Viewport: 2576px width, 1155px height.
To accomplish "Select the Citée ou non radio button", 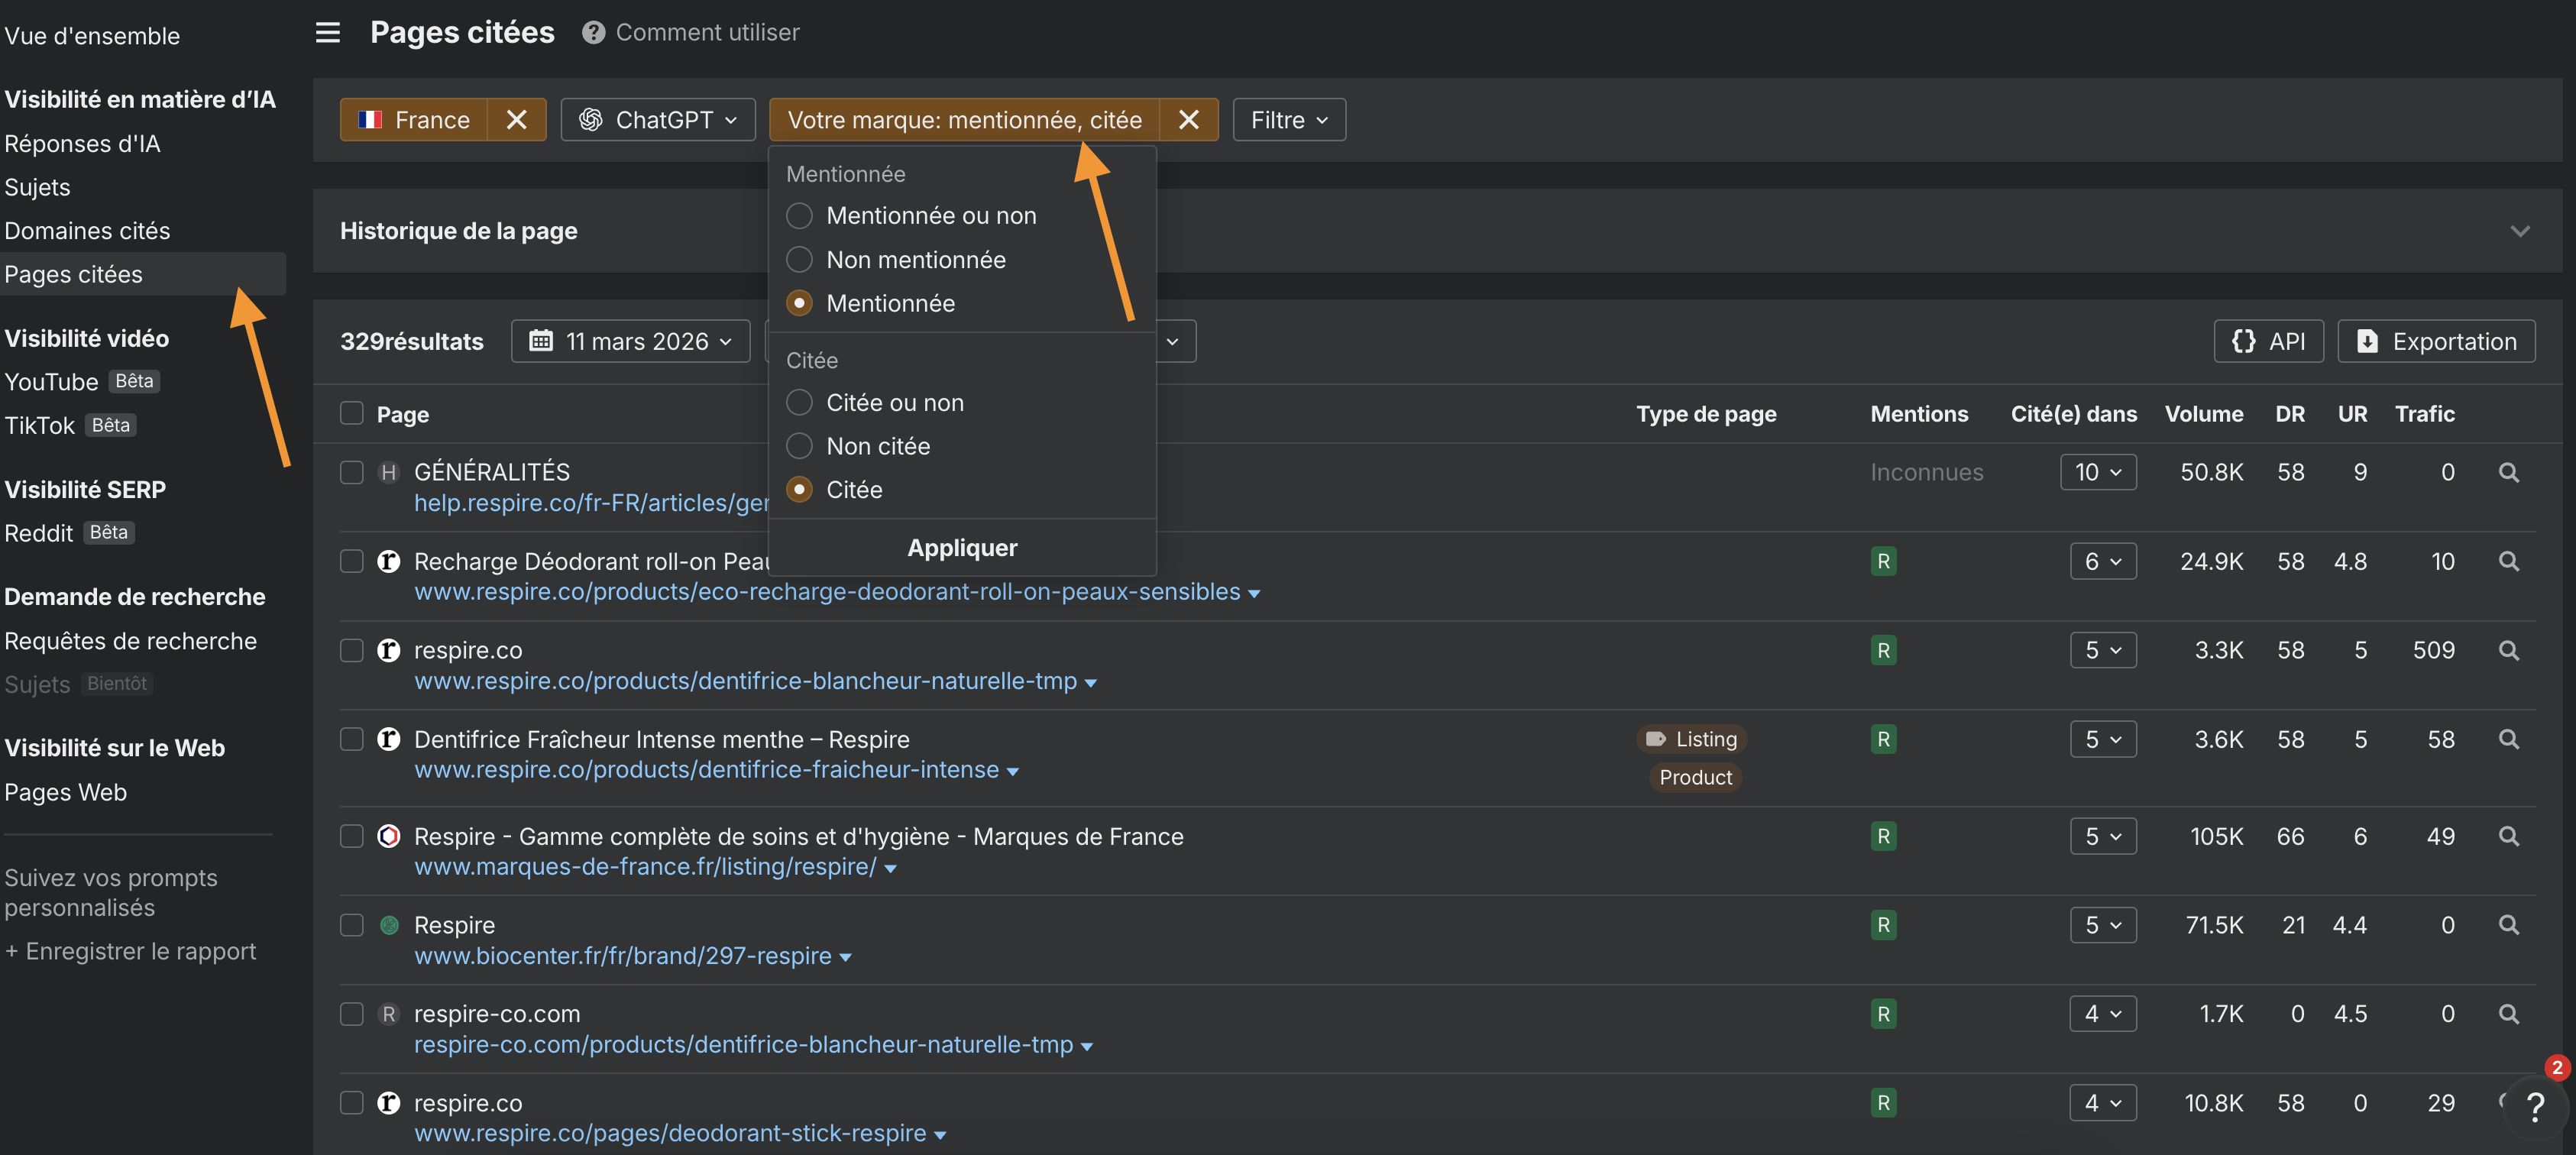I will [799, 402].
